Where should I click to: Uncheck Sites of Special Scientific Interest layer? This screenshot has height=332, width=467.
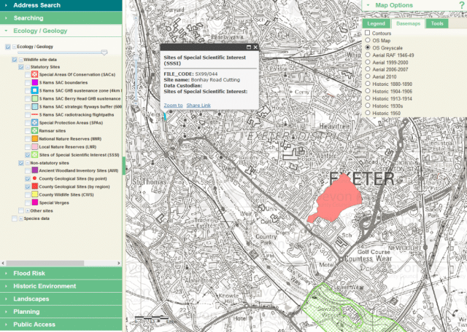pos(28,155)
